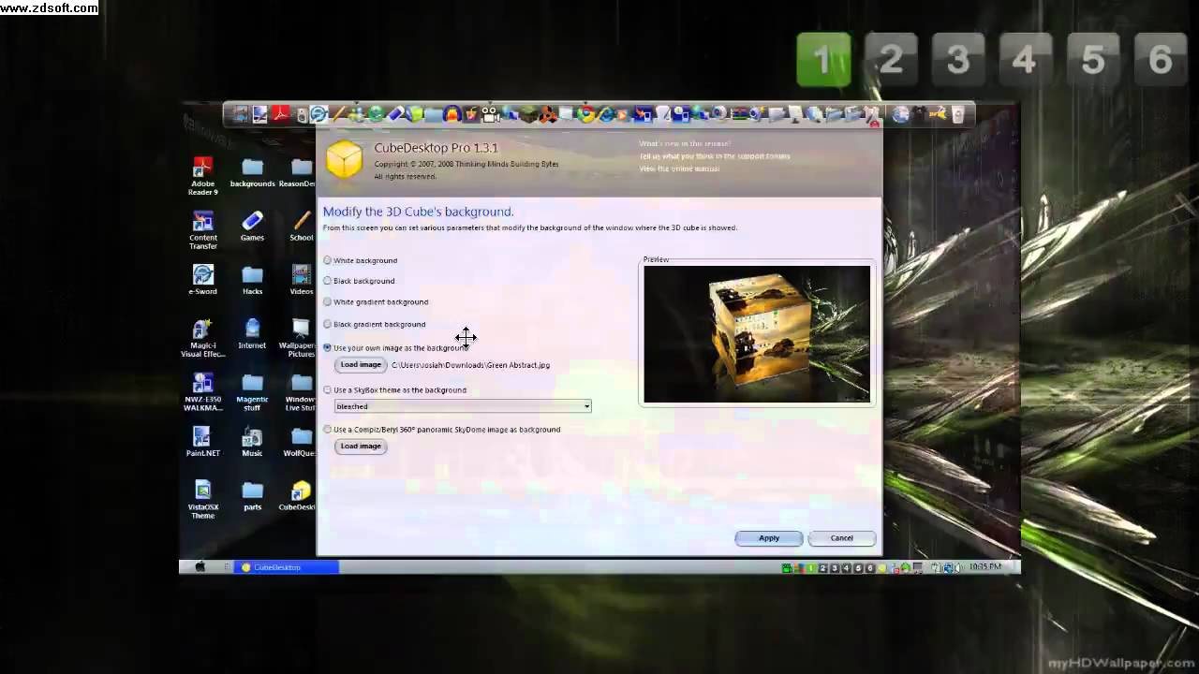1199x674 pixels.
Task: Click the taskbar clock showing 10:05 PM
Action: click(x=984, y=567)
